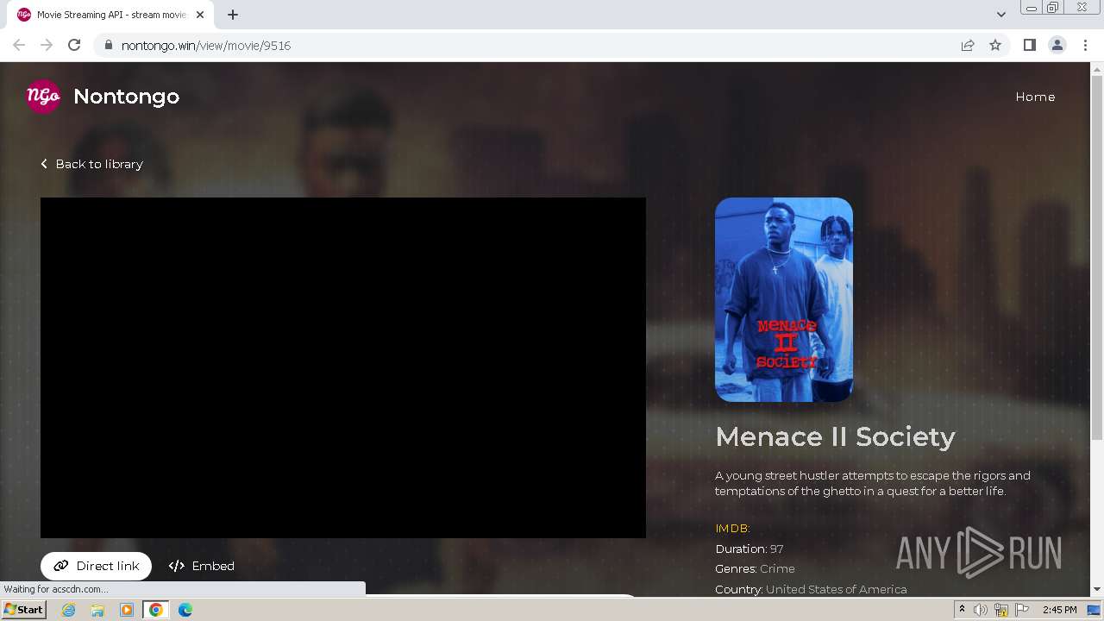Click the link chain icon in Direct link

click(x=61, y=566)
